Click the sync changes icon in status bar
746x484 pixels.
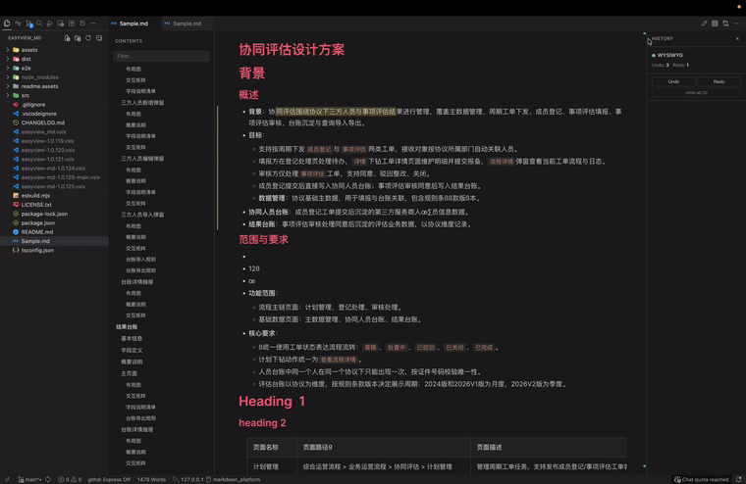coord(48,479)
